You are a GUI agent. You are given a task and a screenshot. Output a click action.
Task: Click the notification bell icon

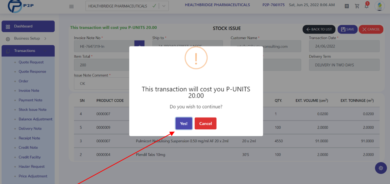point(367,6)
